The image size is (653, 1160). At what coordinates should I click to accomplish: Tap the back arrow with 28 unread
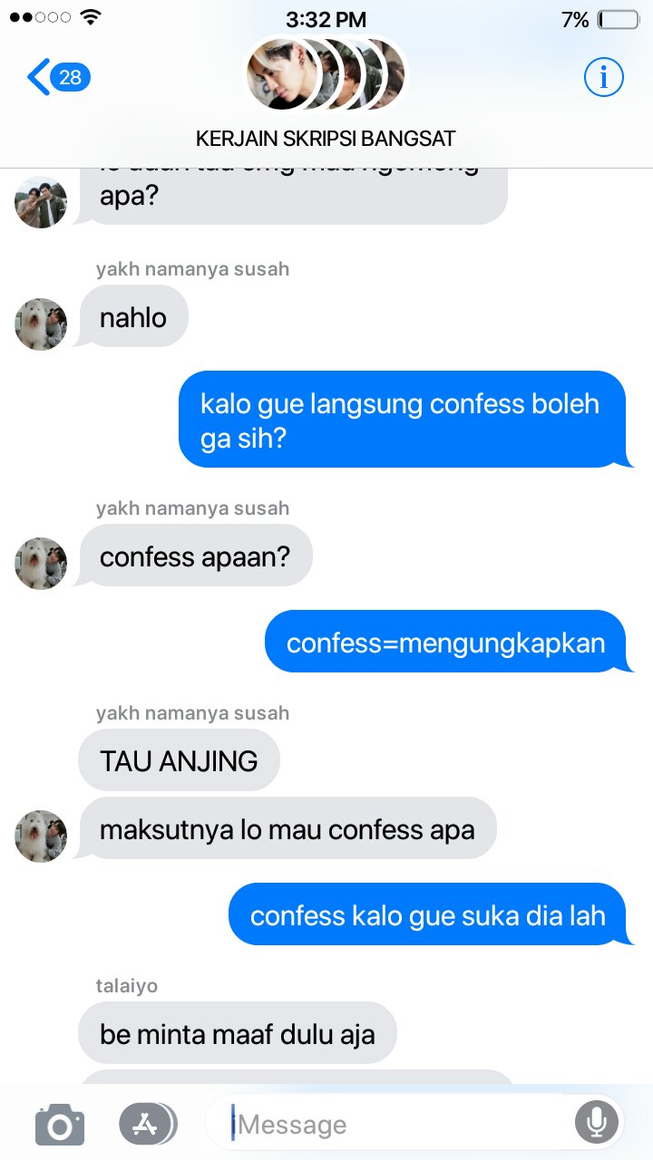click(x=59, y=78)
